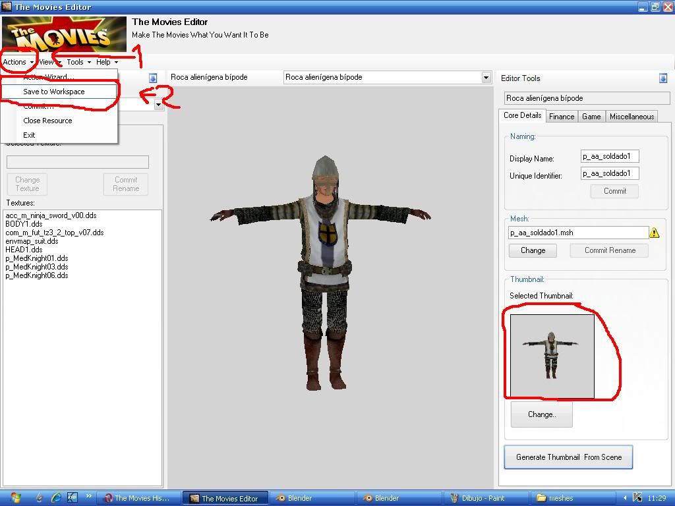Click the blue arrow icon beside Editor Tools
The image size is (675, 506).
click(663, 78)
